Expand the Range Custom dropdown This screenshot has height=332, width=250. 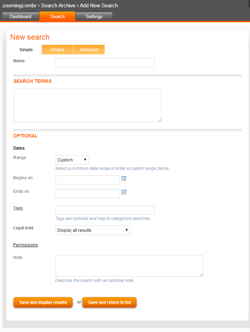click(x=72, y=160)
